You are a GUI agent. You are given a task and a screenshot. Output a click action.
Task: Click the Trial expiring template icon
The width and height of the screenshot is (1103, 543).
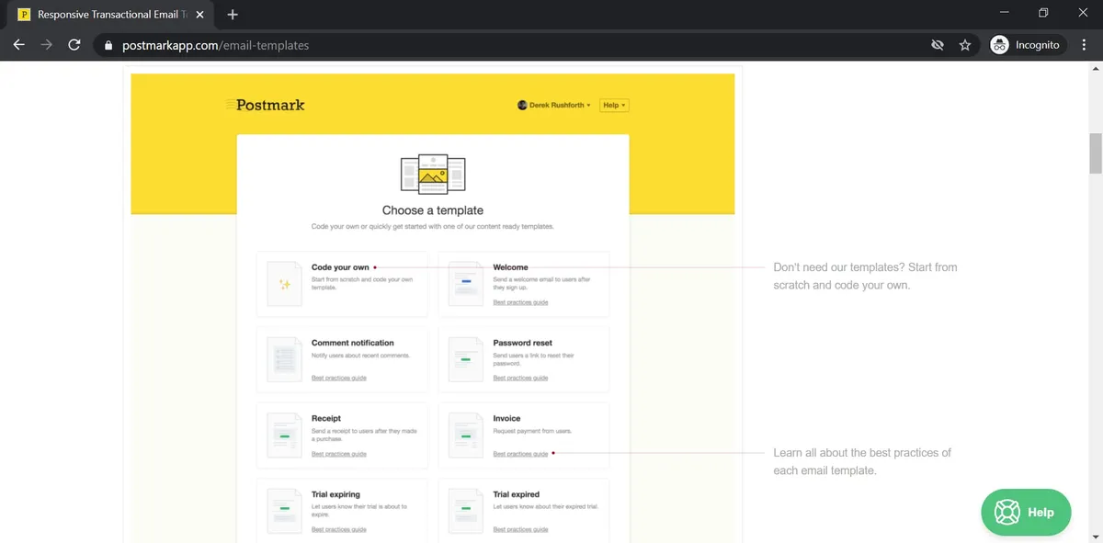click(x=285, y=511)
